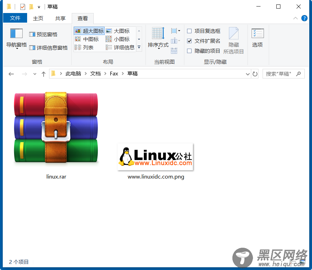This screenshot has height=270, width=312.
Task: Toggle the 详细信息窗格 details pane
Action: point(48,48)
